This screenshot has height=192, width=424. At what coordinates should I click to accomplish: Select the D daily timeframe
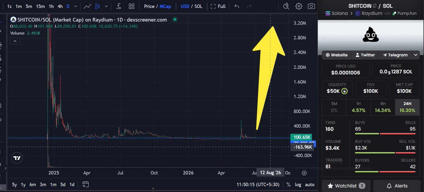[x=68, y=6]
